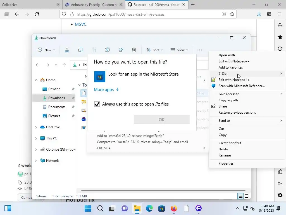Open history clock in browser sidebar
The width and height of the screenshot is (286, 215).
tap(280, 49)
